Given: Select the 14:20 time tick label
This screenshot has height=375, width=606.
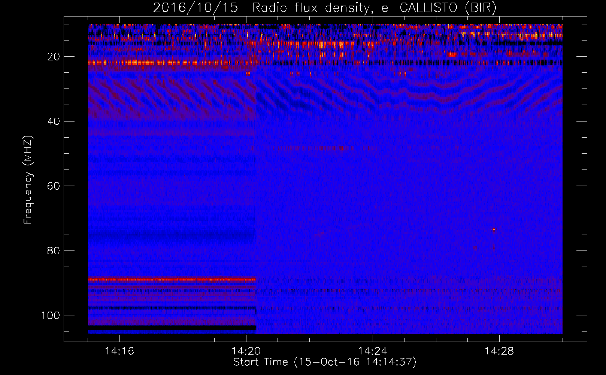Looking at the screenshot, I should click(246, 351).
